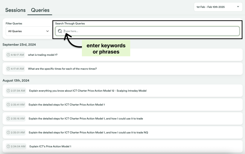Expand the date range chevron

tap(238, 7)
